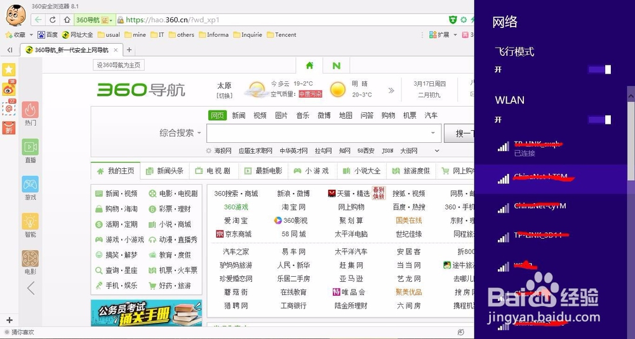Open the favorites star in the sidebar
The width and height of the screenshot is (635, 339).
[x=9, y=70]
